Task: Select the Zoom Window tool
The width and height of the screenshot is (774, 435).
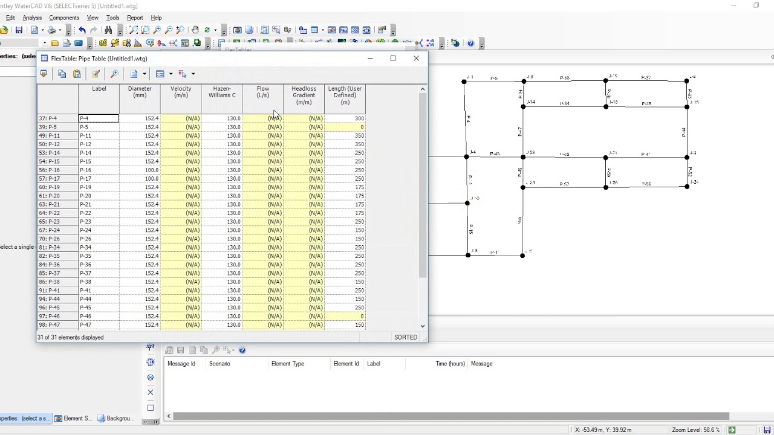Action: [x=145, y=30]
